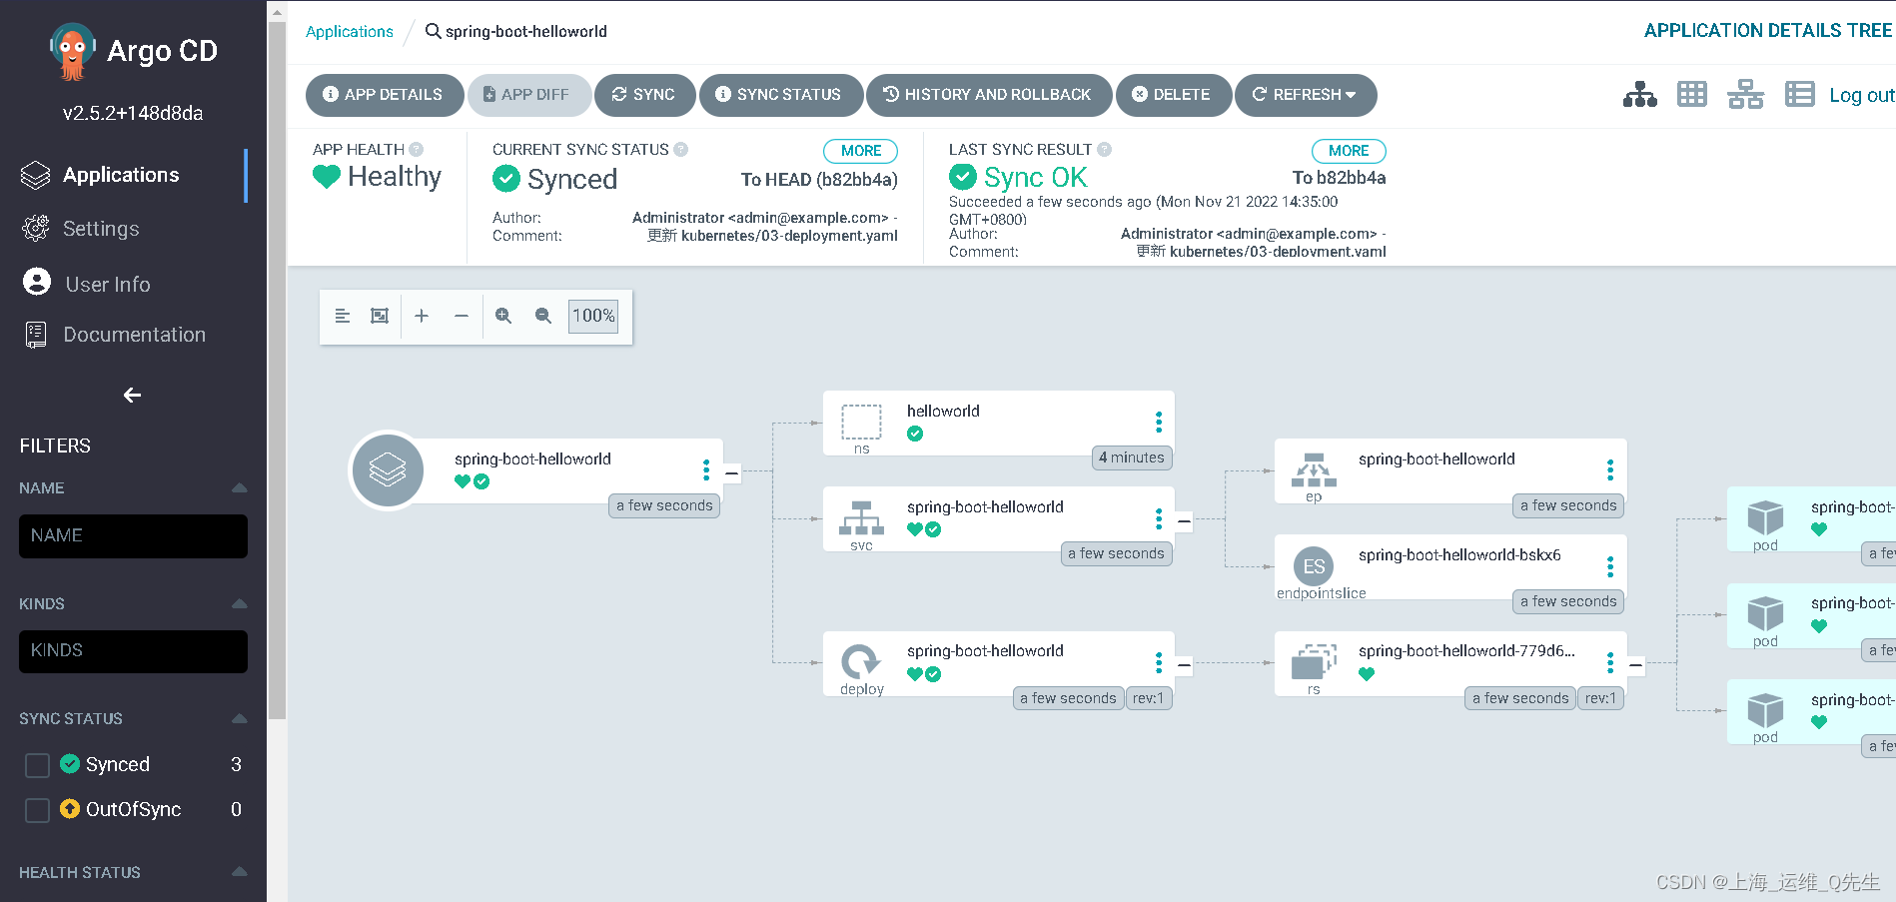Image resolution: width=1896 pixels, height=902 pixels.
Task: Click the vertical scrollbar beside sidebar
Action: 277,370
